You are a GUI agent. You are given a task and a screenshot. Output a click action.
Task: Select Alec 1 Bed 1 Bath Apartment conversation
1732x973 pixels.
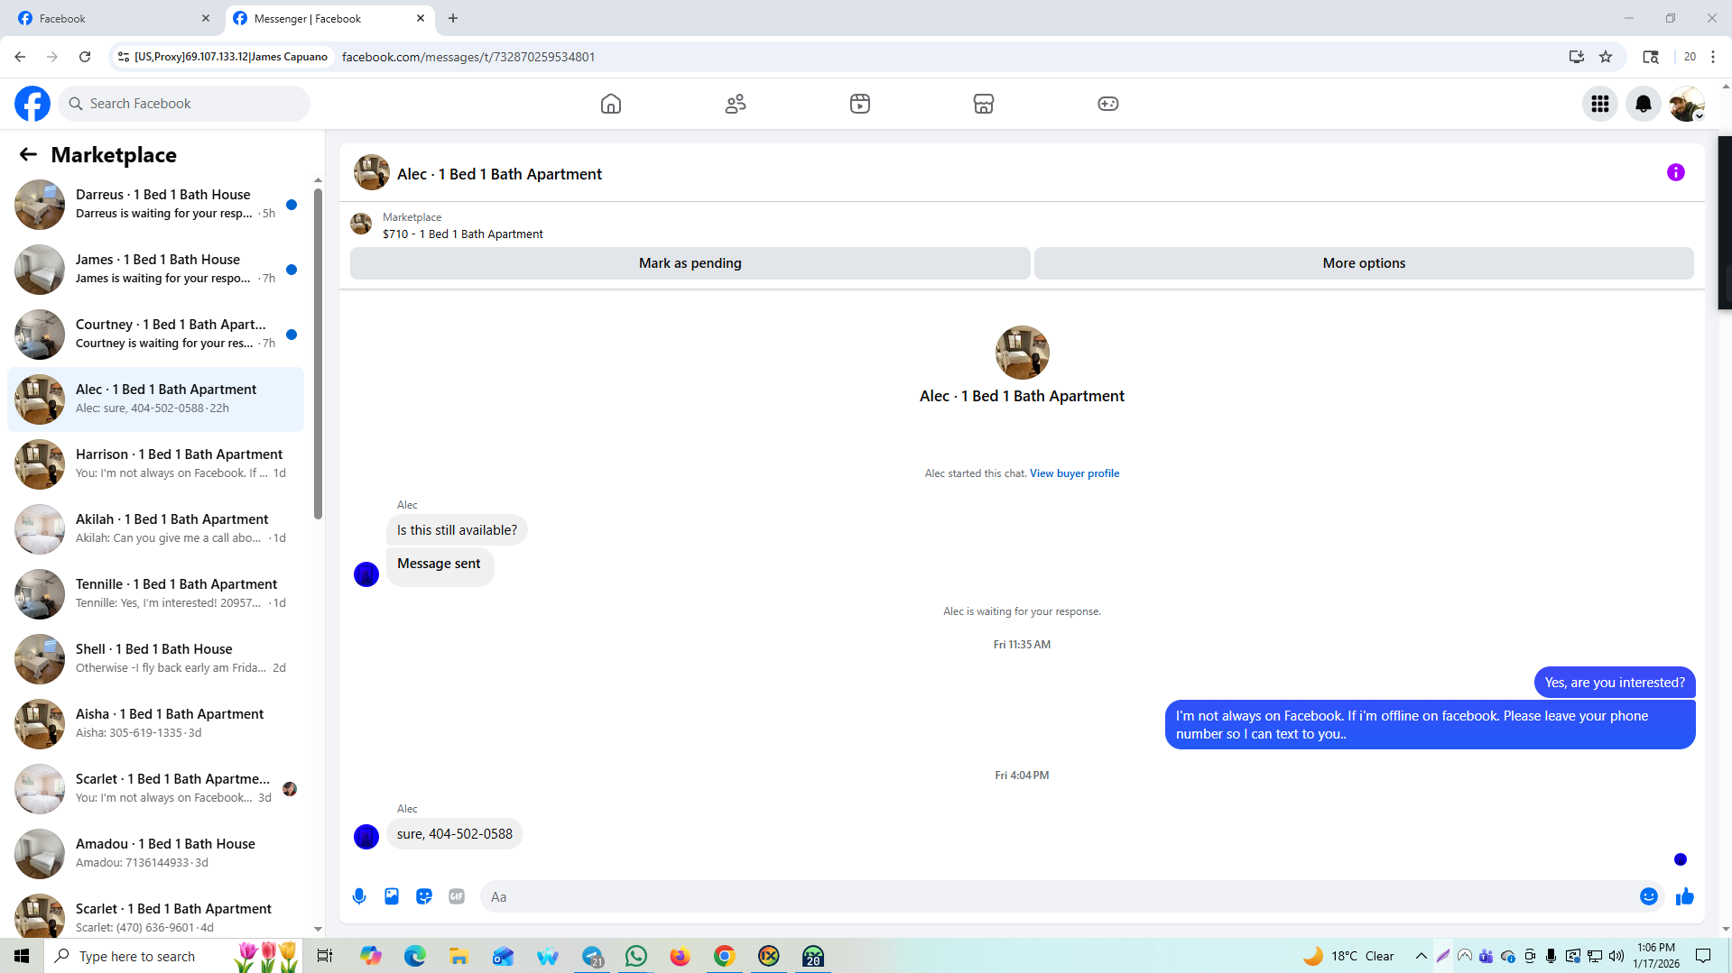(155, 399)
